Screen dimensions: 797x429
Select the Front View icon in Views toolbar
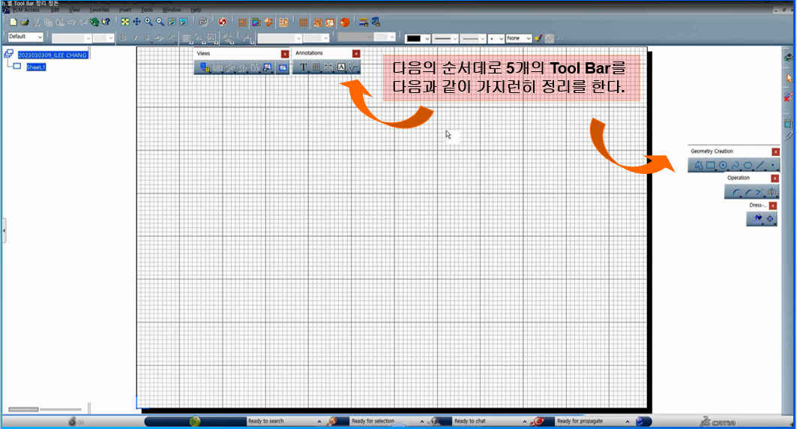tap(202, 67)
